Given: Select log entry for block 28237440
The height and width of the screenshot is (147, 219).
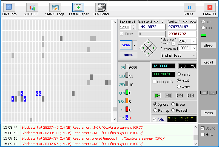Looking at the screenshot, I should click(97, 127).
